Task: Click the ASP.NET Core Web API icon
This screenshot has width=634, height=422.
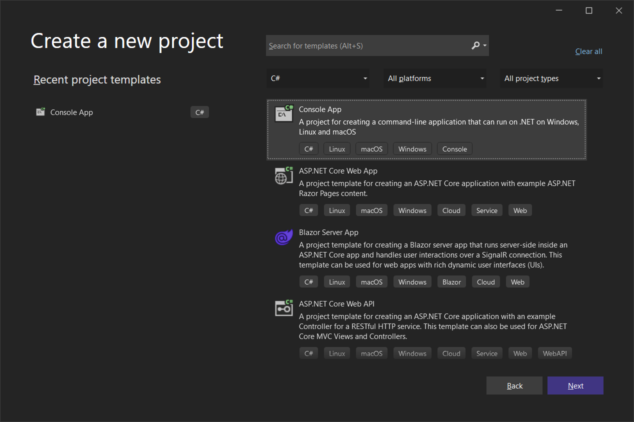Action: pyautogui.click(x=283, y=308)
